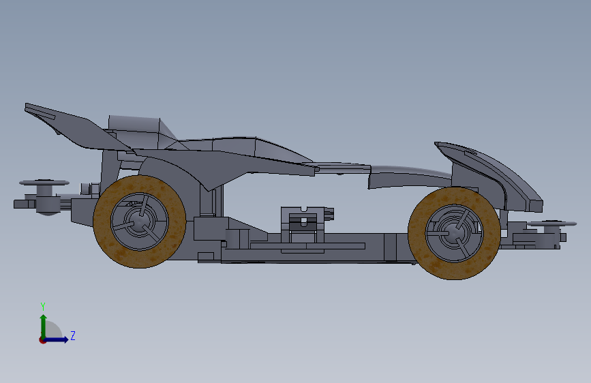Image resolution: width=591 pixels, height=383 pixels.
Task: Pick the grey spoked hub of the left wheel
Action: (x=140, y=221)
